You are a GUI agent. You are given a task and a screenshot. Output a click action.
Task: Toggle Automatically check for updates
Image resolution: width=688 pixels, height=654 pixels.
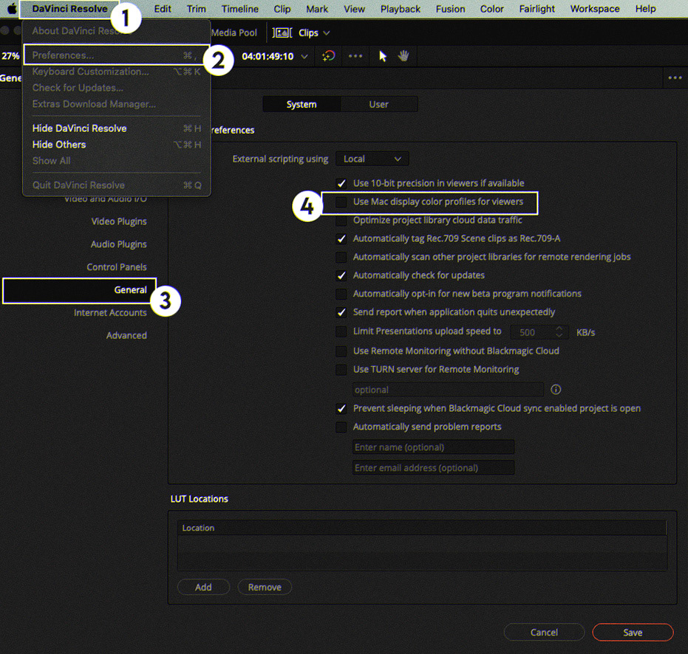point(341,276)
